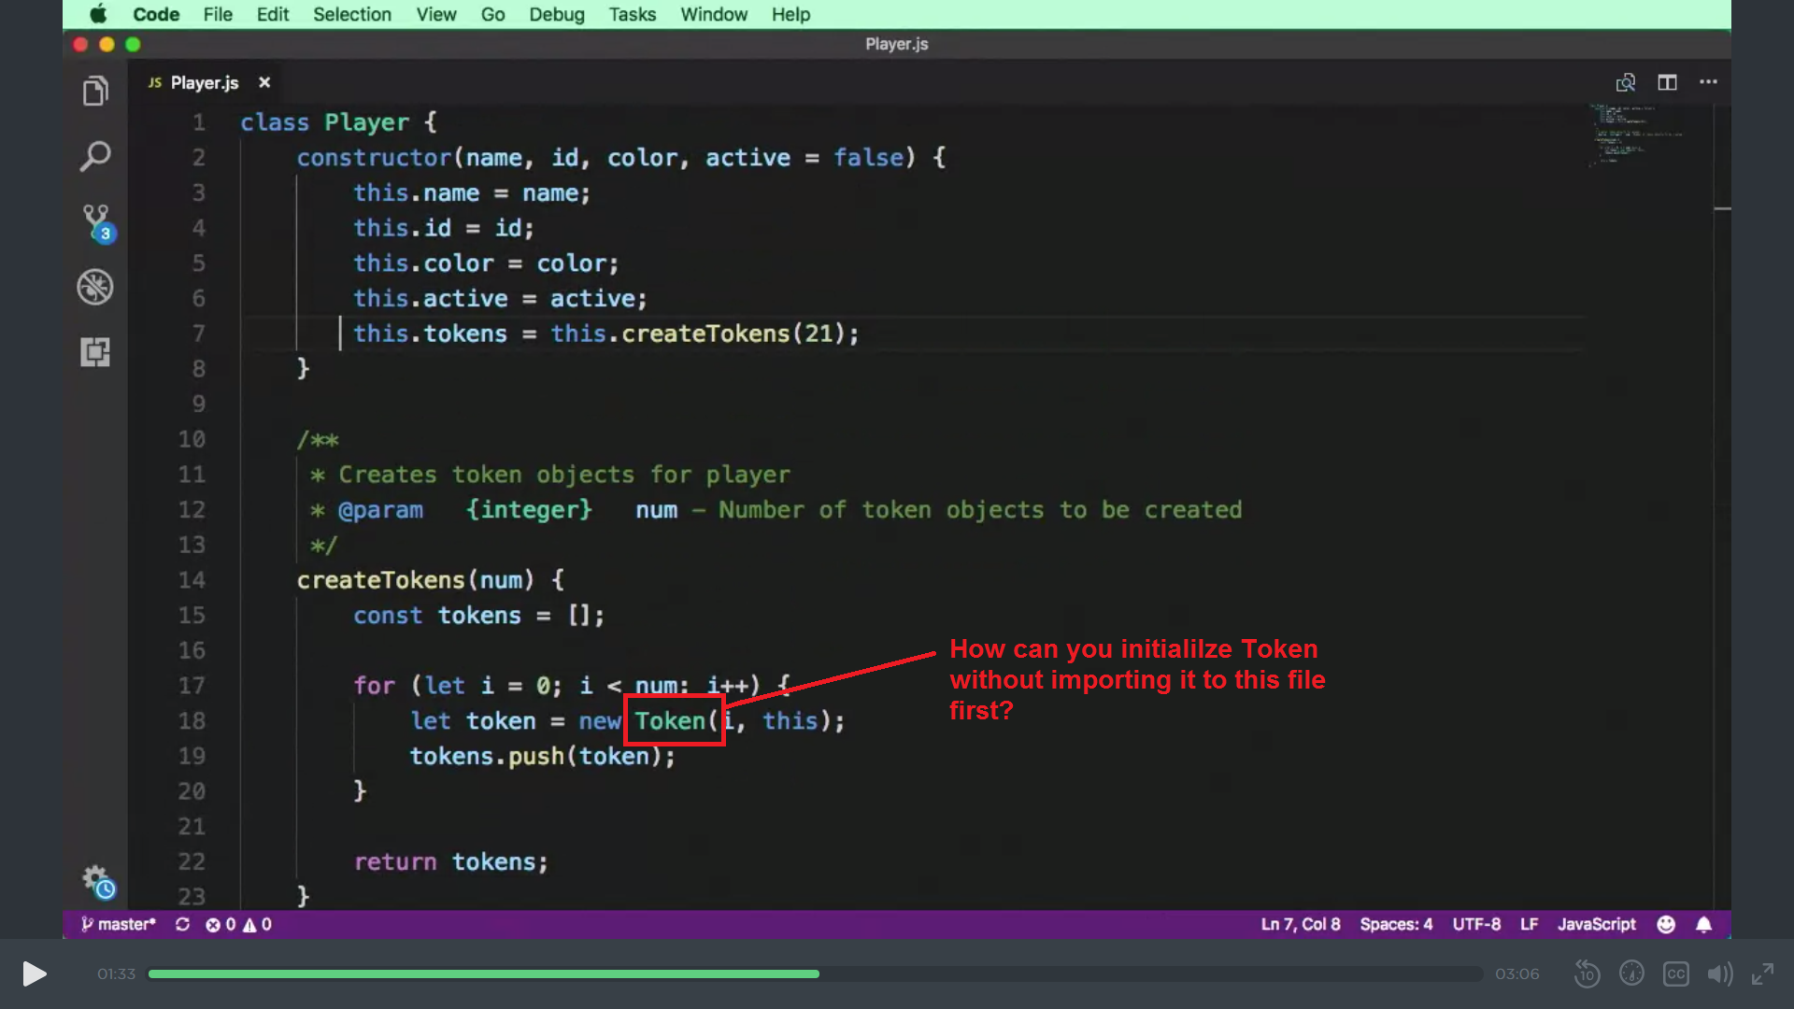The image size is (1794, 1009).
Task: Open the more actions ellipsis in editor
Action: click(1708, 82)
